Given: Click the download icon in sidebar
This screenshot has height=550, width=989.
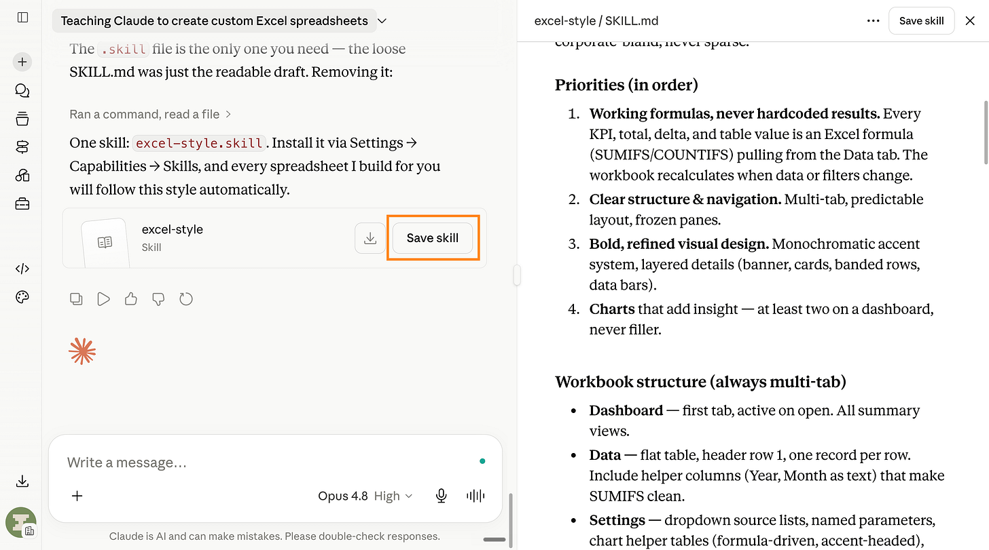Looking at the screenshot, I should (x=22, y=482).
